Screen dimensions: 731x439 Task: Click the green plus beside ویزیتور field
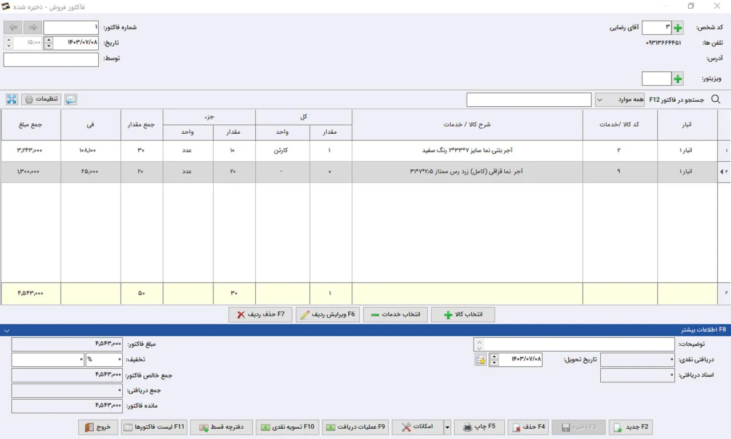(x=678, y=79)
